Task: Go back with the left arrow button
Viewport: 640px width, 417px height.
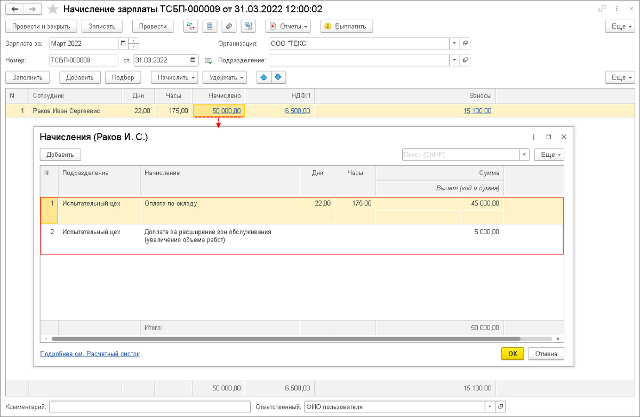Action: 15,9
